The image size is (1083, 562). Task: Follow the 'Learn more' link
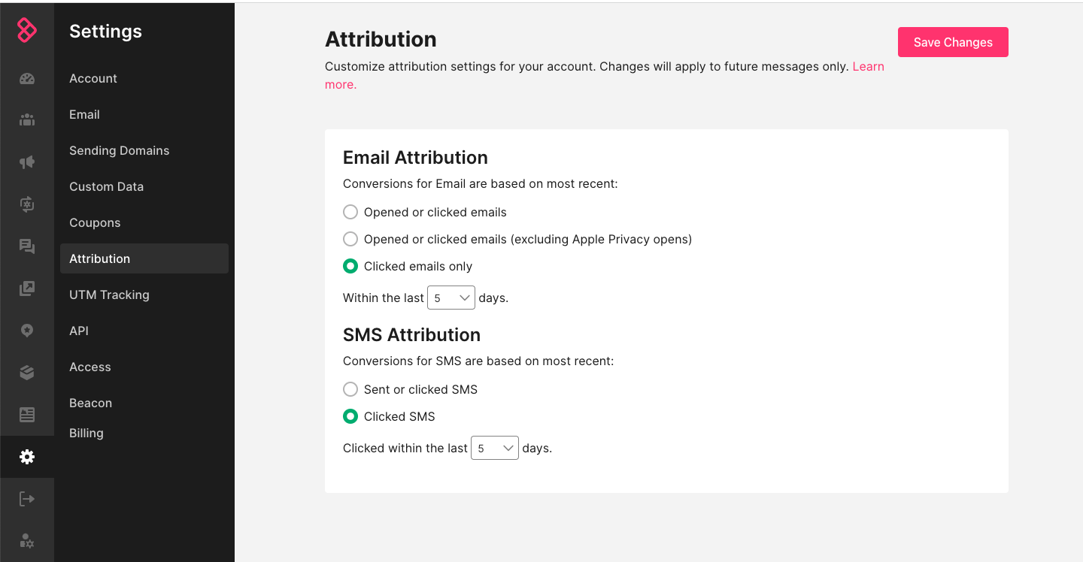pyautogui.click(x=868, y=67)
